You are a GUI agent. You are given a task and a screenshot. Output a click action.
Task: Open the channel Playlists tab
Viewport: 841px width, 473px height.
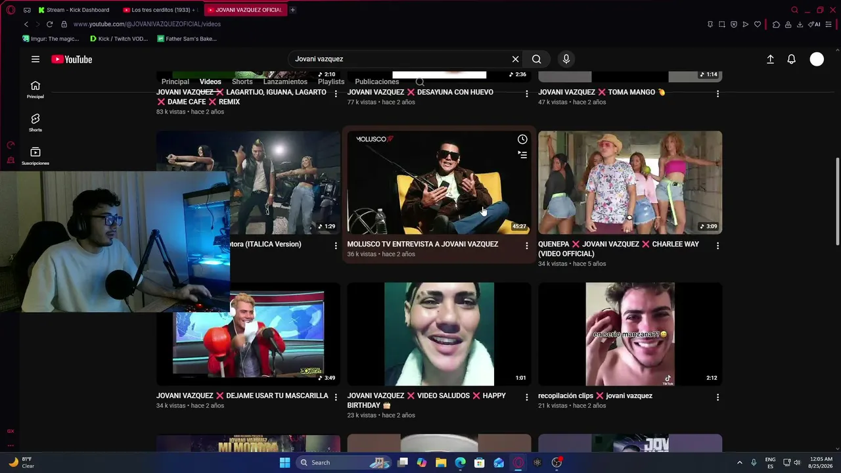[x=331, y=81]
